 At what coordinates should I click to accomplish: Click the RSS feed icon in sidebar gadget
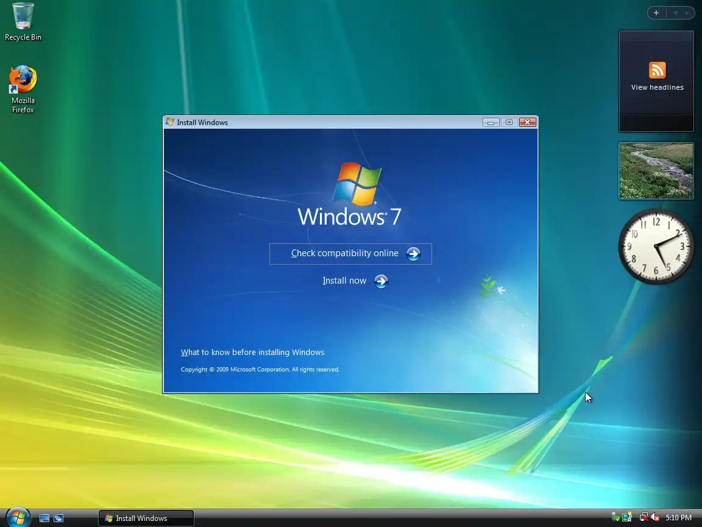pyautogui.click(x=658, y=70)
